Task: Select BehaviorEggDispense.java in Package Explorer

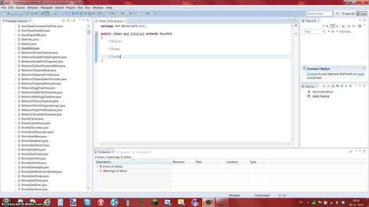Action: [x=38, y=88]
